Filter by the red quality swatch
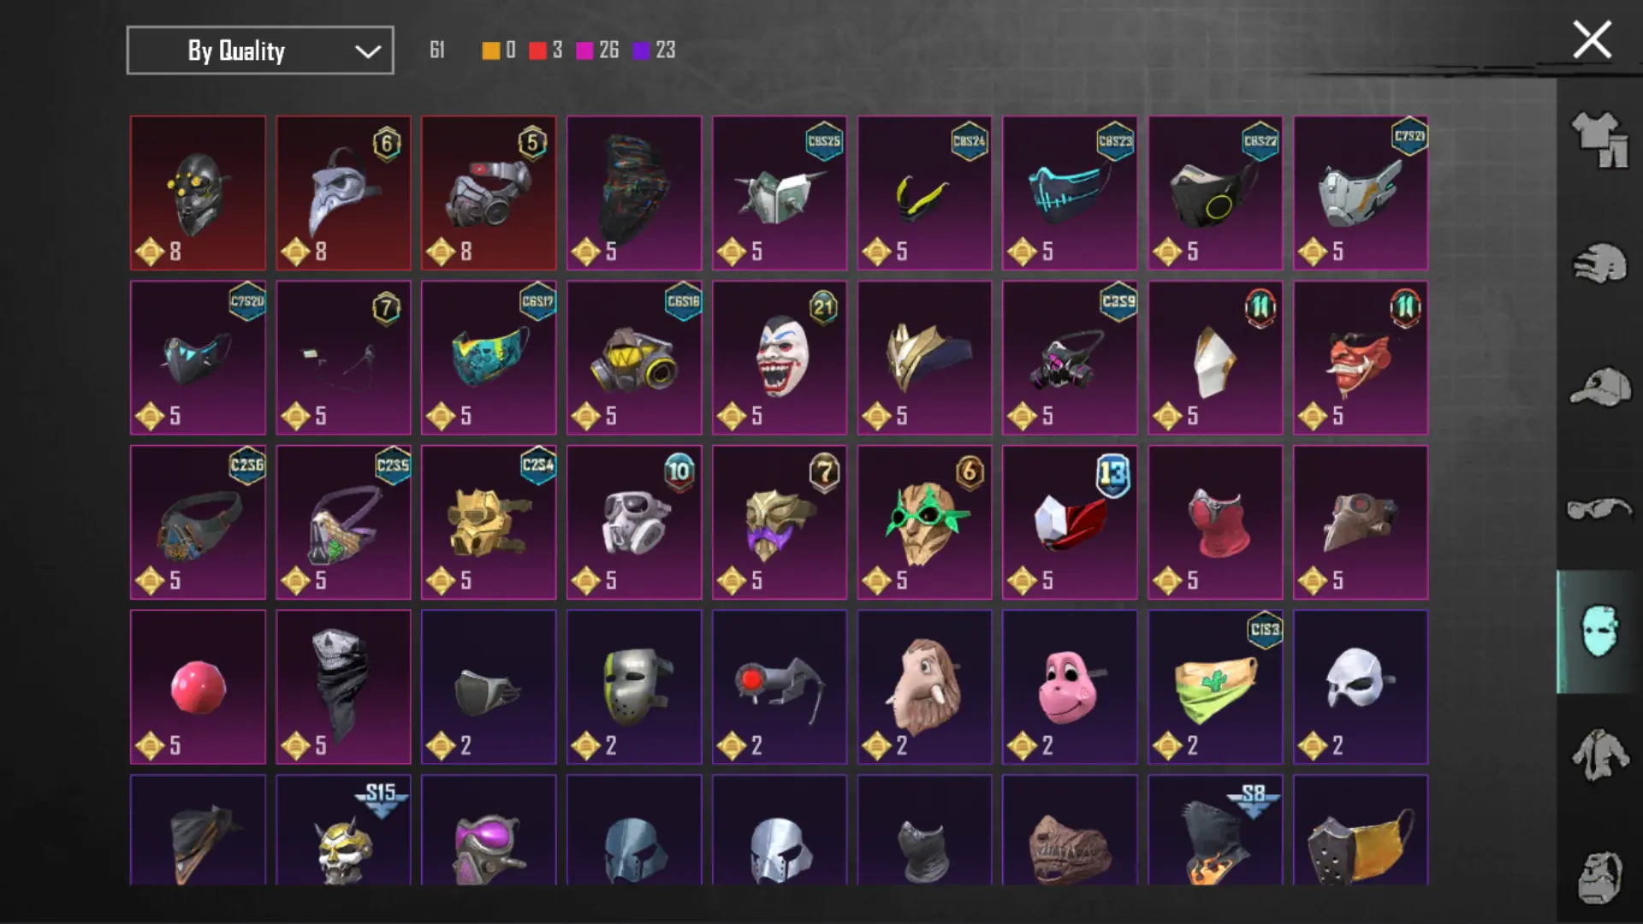Image resolution: width=1643 pixels, height=924 pixels. (x=537, y=50)
